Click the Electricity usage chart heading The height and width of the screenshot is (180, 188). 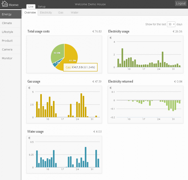(119, 31)
